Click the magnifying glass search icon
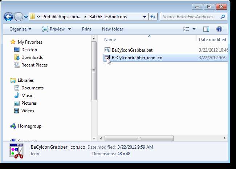The image size is (236, 169). coord(223,17)
